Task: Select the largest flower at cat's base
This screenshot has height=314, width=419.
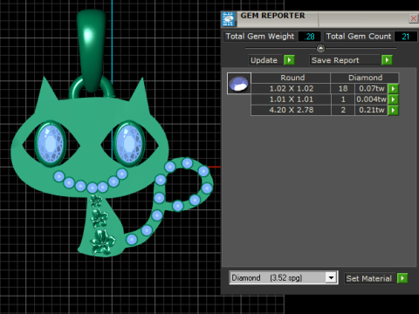Action: click(x=102, y=242)
